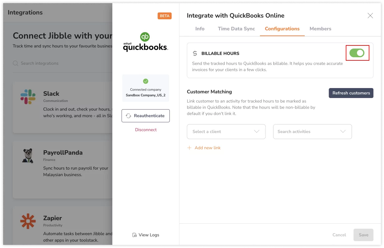Click the Integrations page title
Viewport: 384px width, 248px height.
[25, 12]
